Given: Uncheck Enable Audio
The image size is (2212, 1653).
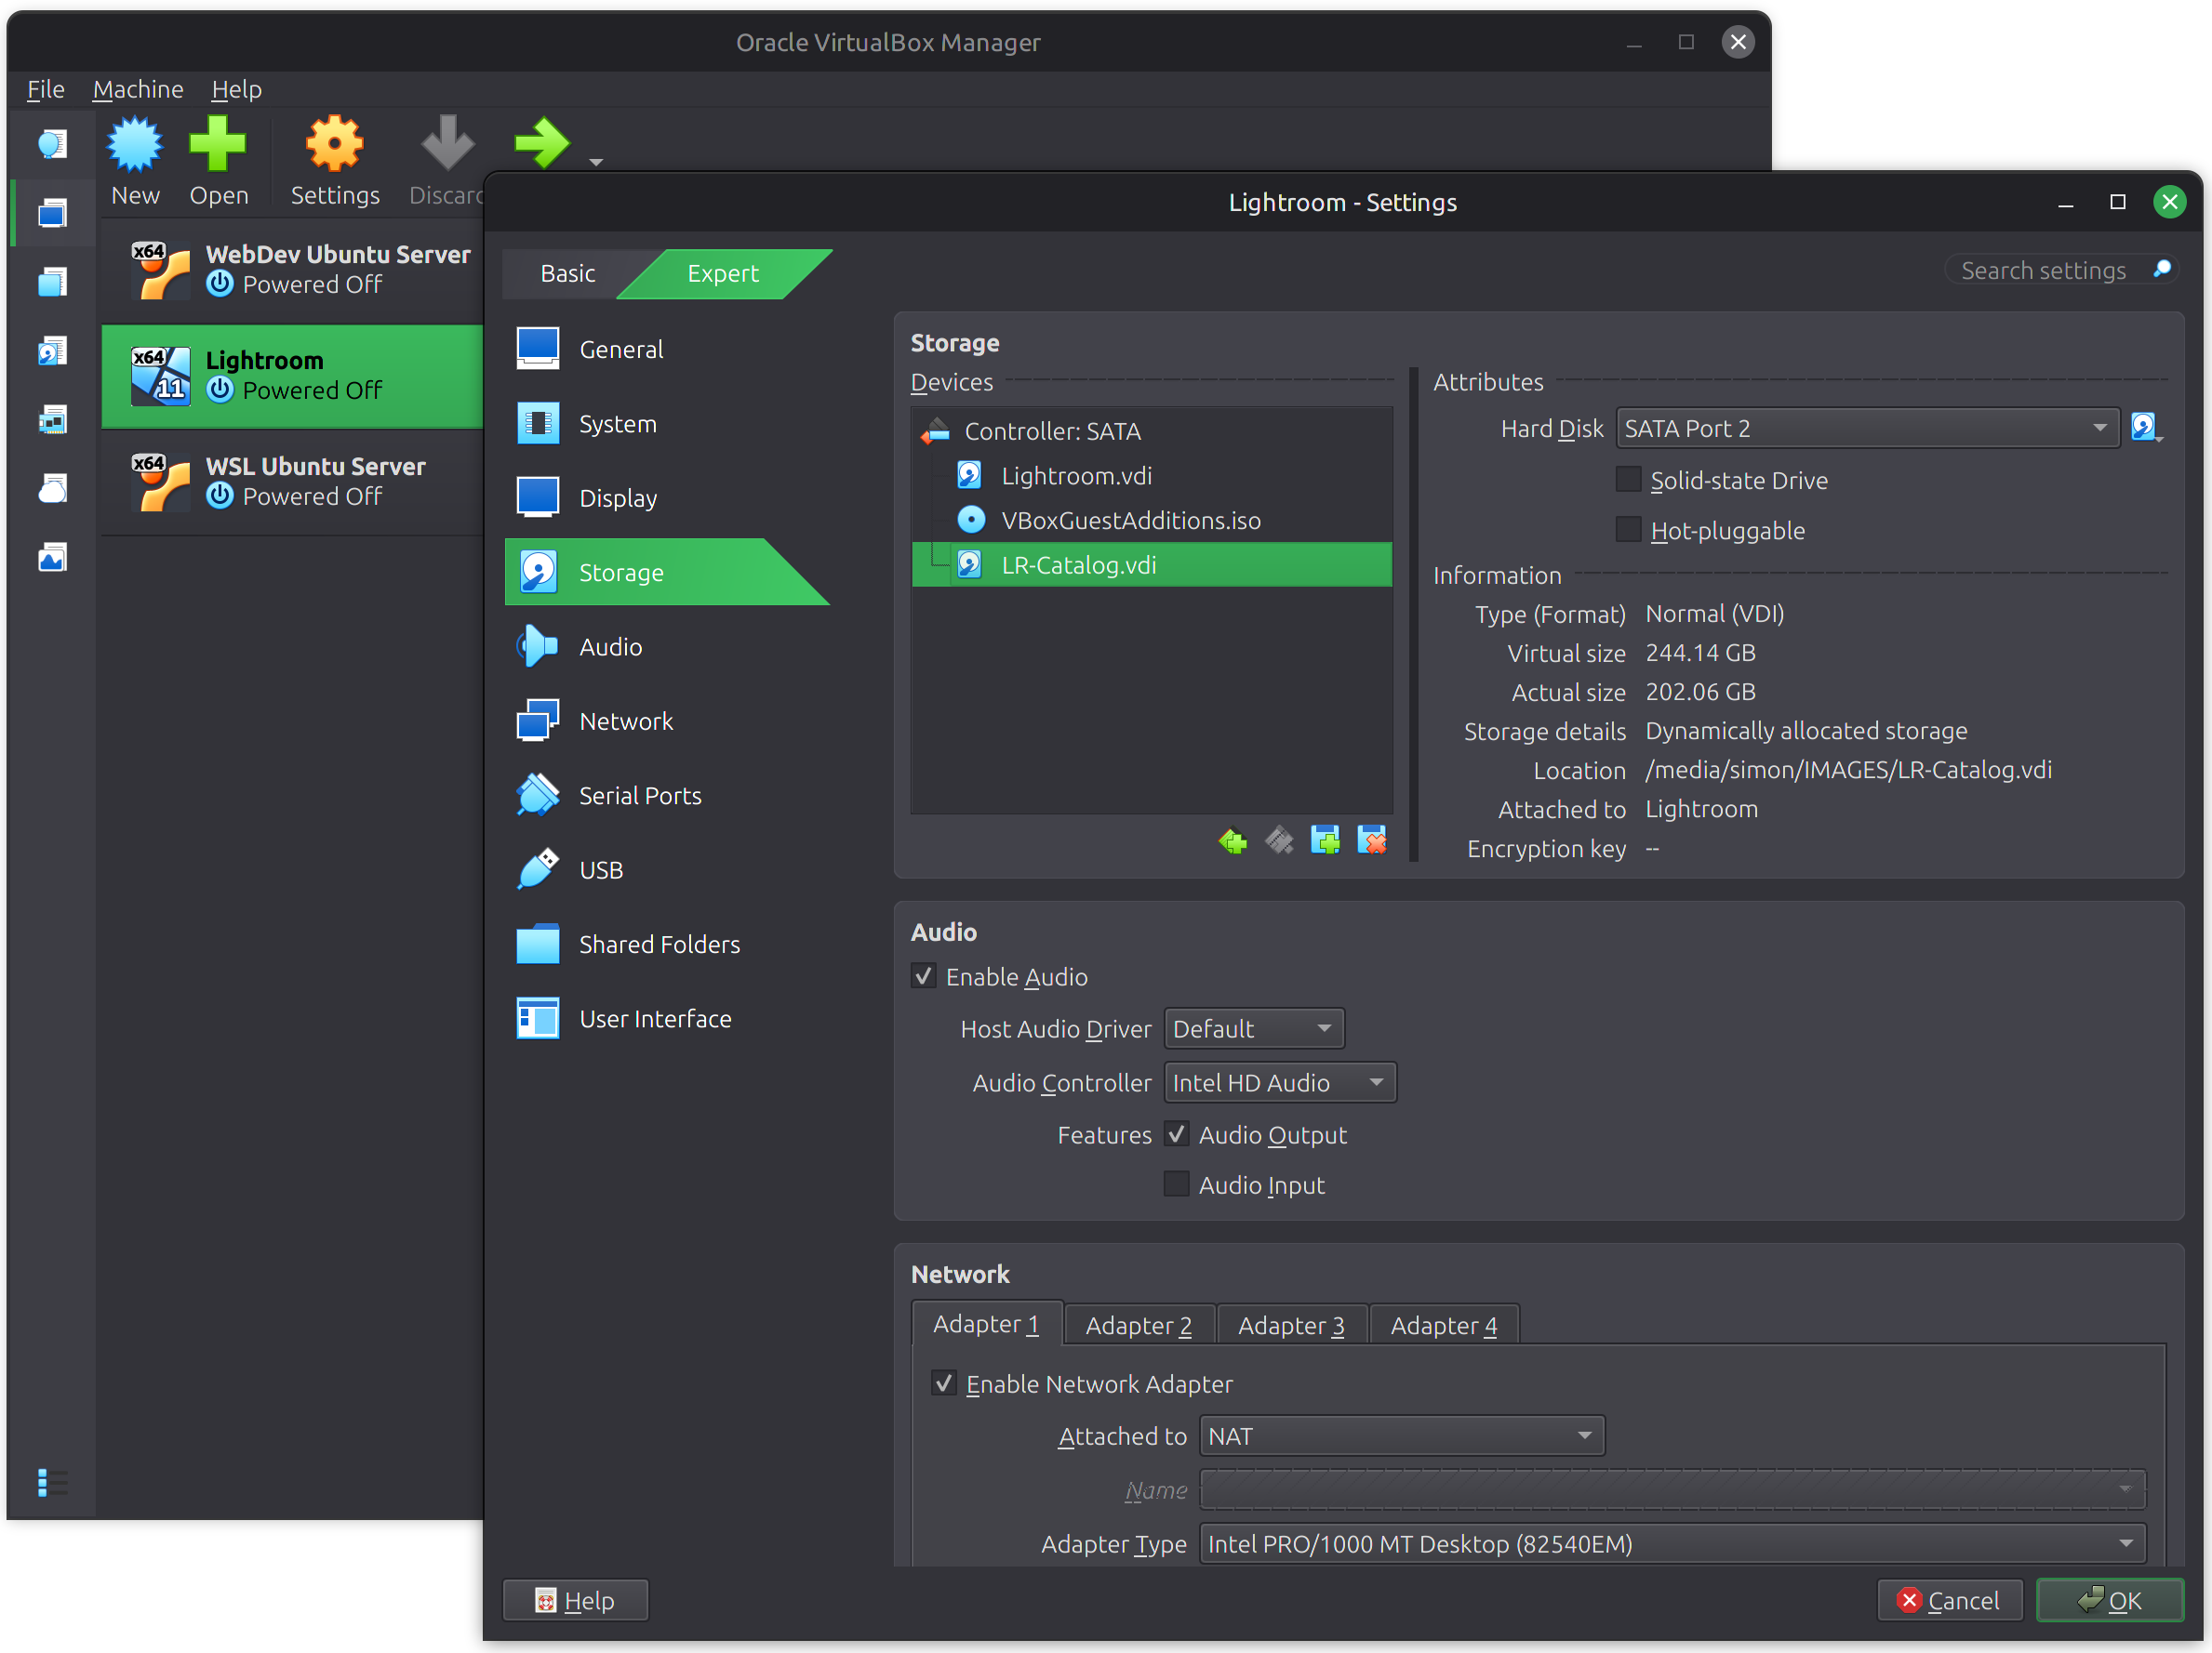Looking at the screenshot, I should [x=924, y=976].
